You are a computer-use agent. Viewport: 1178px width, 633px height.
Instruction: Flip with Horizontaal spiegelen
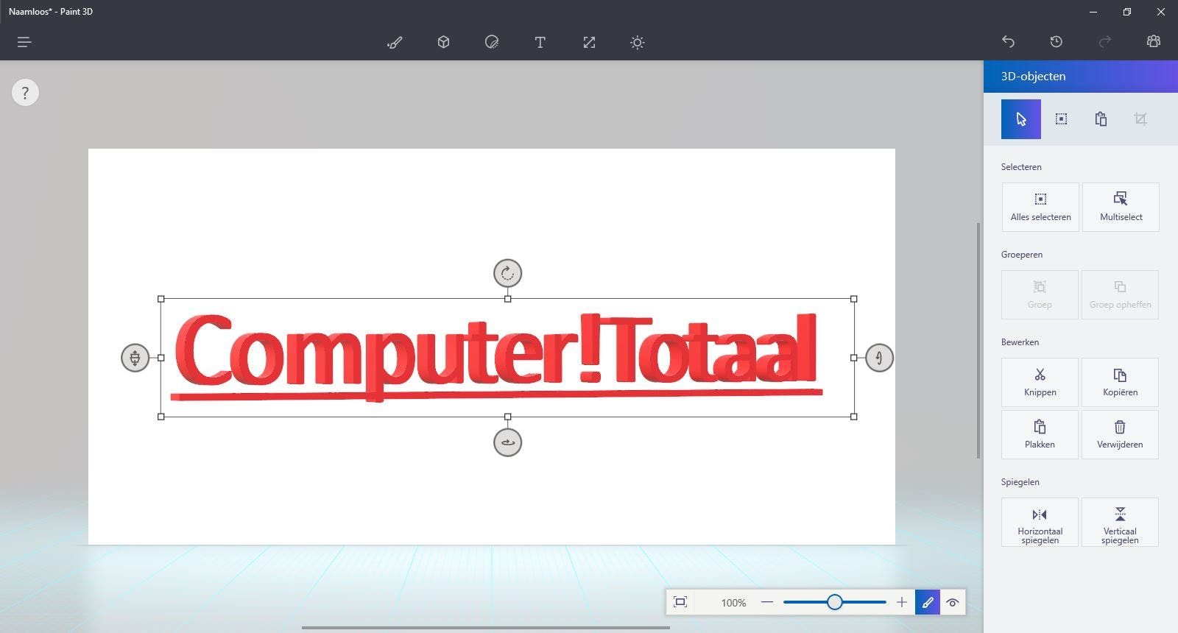click(1040, 523)
